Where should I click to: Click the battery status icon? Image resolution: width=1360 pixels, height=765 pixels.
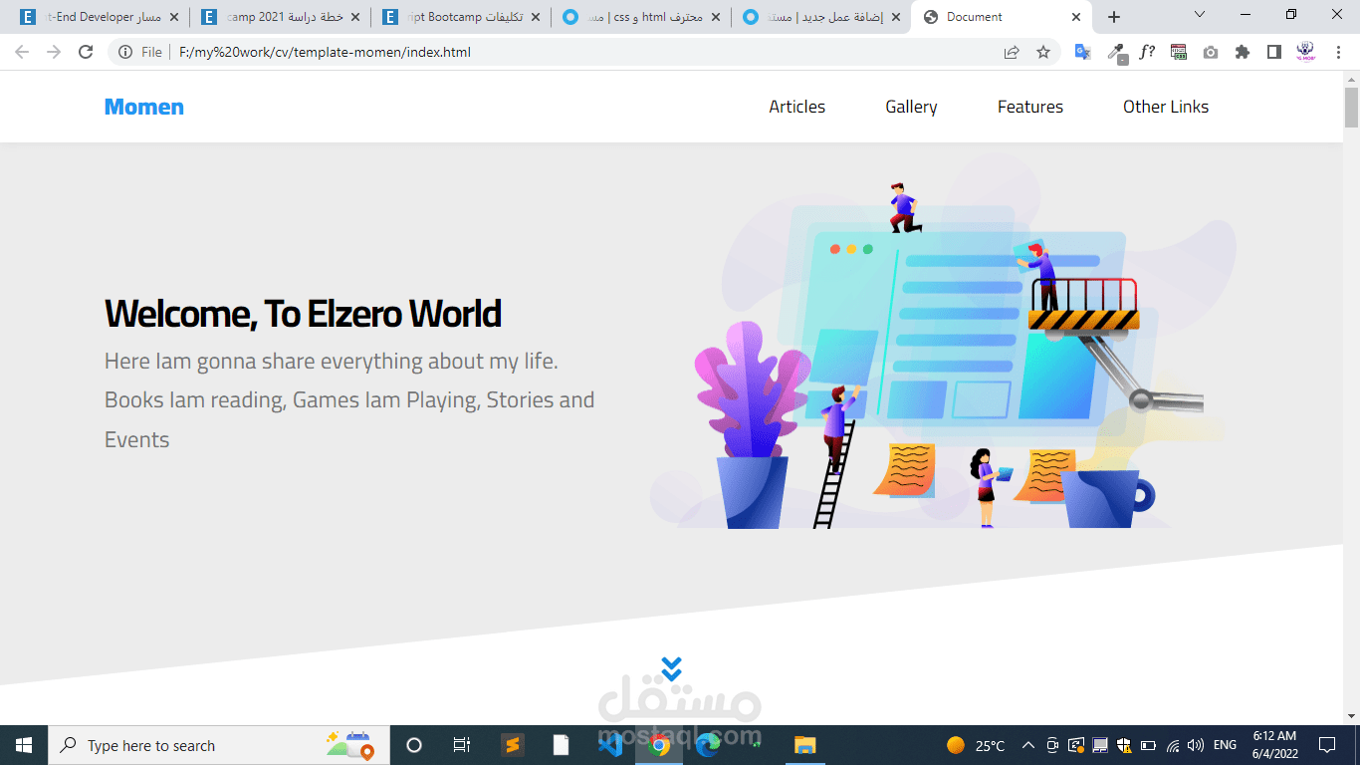pos(1148,745)
